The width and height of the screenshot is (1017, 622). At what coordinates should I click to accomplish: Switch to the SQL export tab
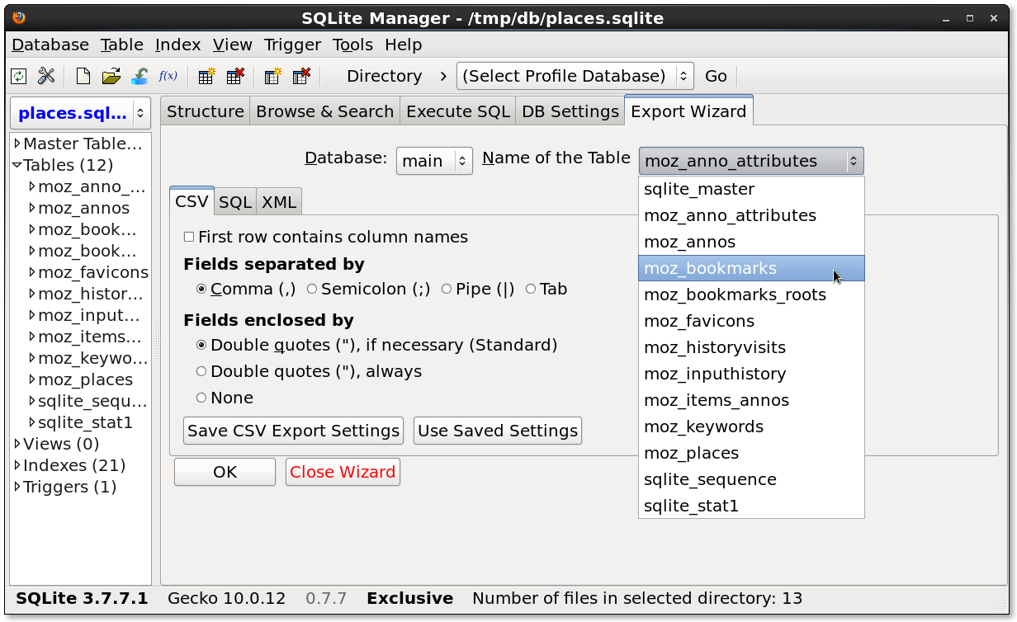click(x=235, y=202)
